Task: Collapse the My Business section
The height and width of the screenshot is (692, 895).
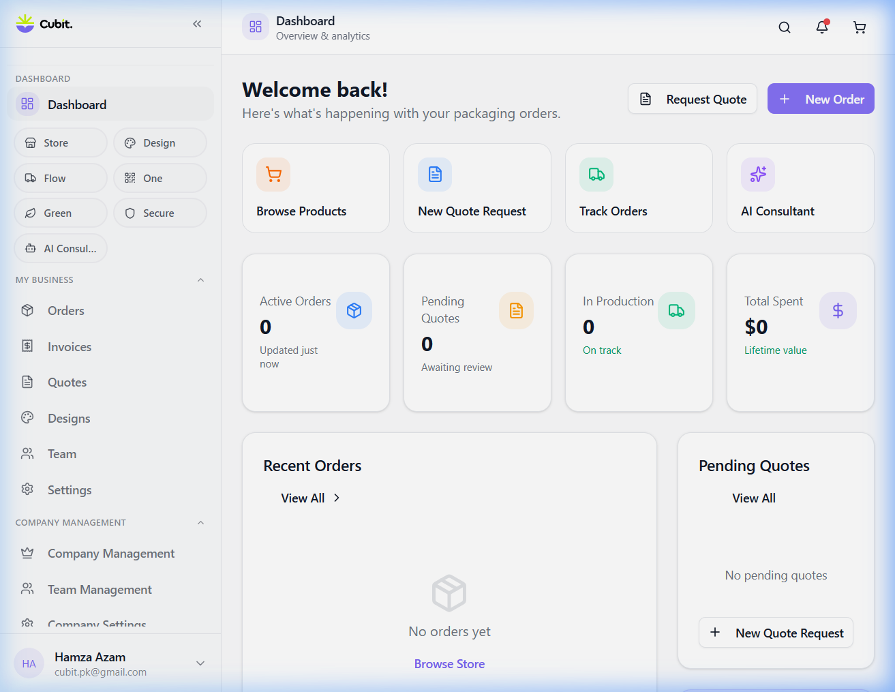Action: [x=200, y=280]
